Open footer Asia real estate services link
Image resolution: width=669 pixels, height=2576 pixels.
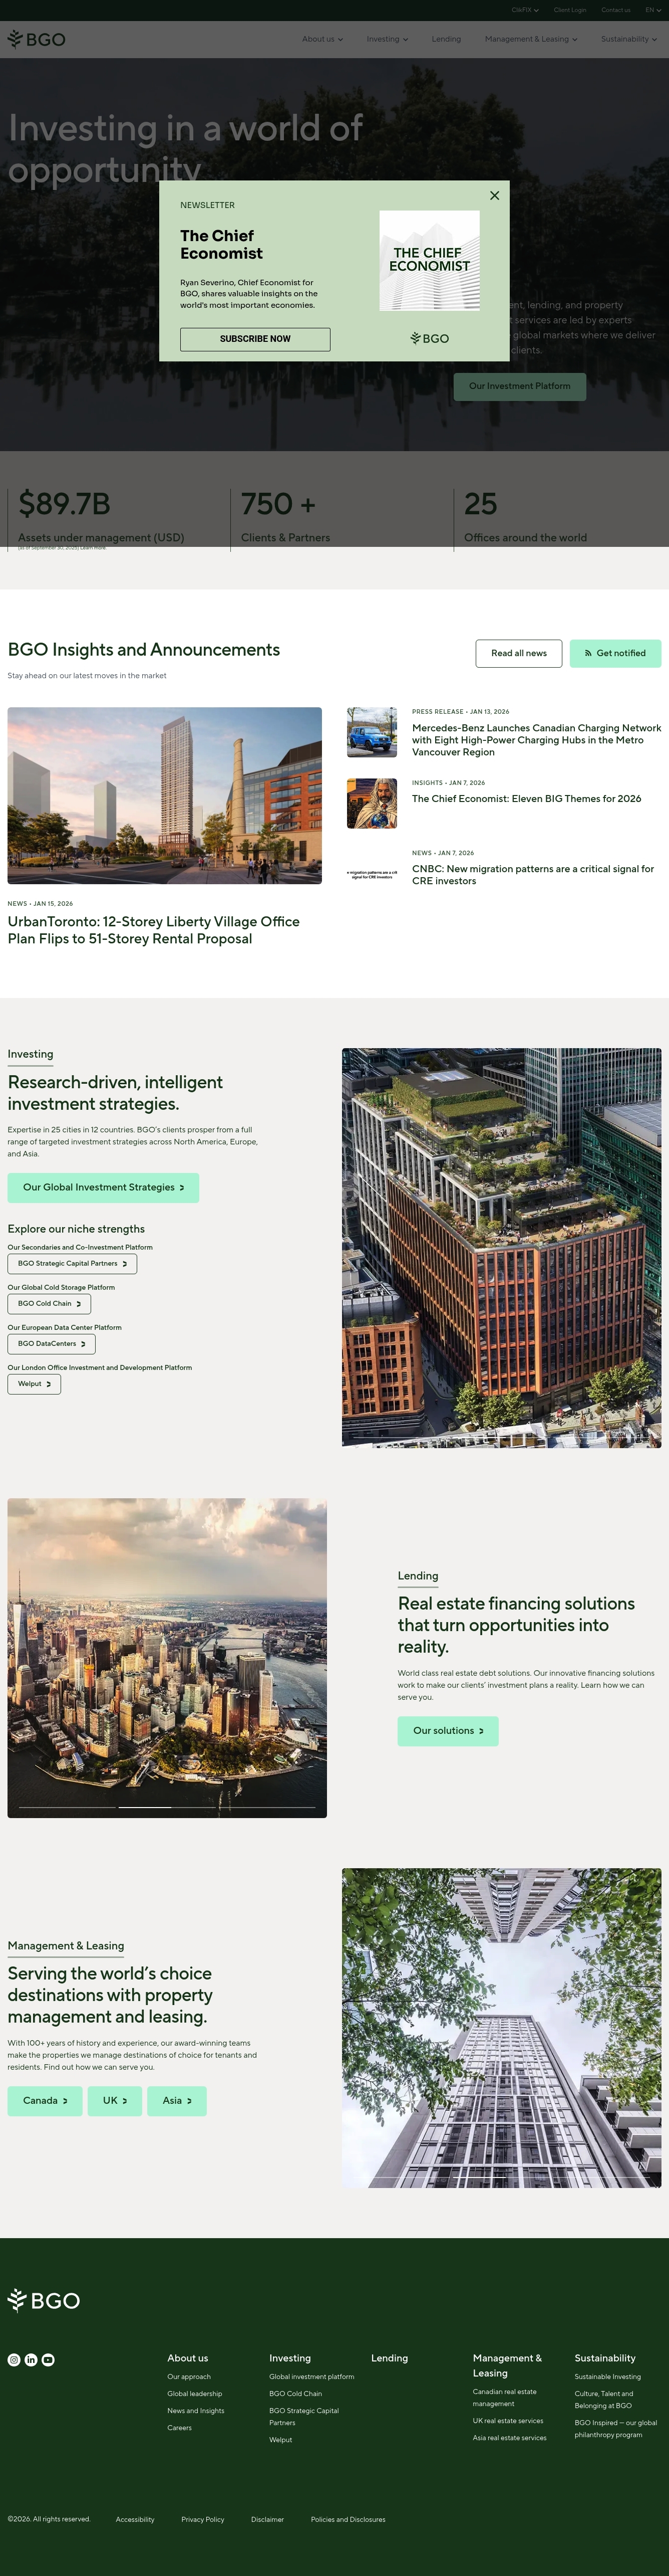click(510, 2438)
